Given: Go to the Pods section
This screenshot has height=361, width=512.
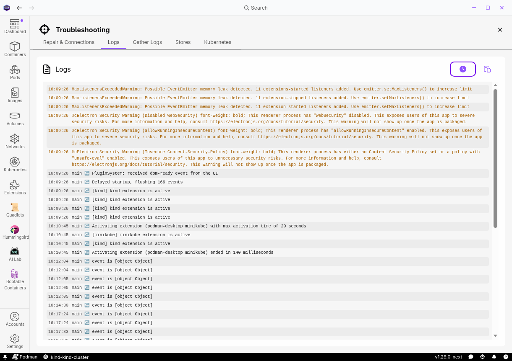Looking at the screenshot, I should [x=15, y=72].
